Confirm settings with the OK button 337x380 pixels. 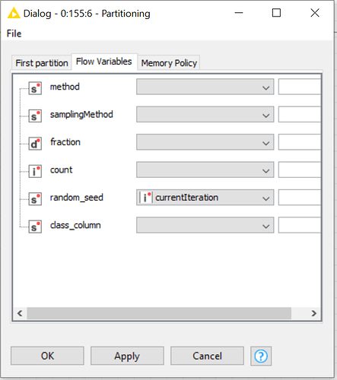[x=47, y=356]
